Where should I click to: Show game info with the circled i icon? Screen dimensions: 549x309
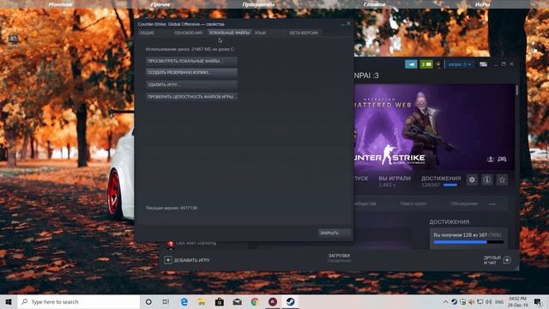[487, 179]
